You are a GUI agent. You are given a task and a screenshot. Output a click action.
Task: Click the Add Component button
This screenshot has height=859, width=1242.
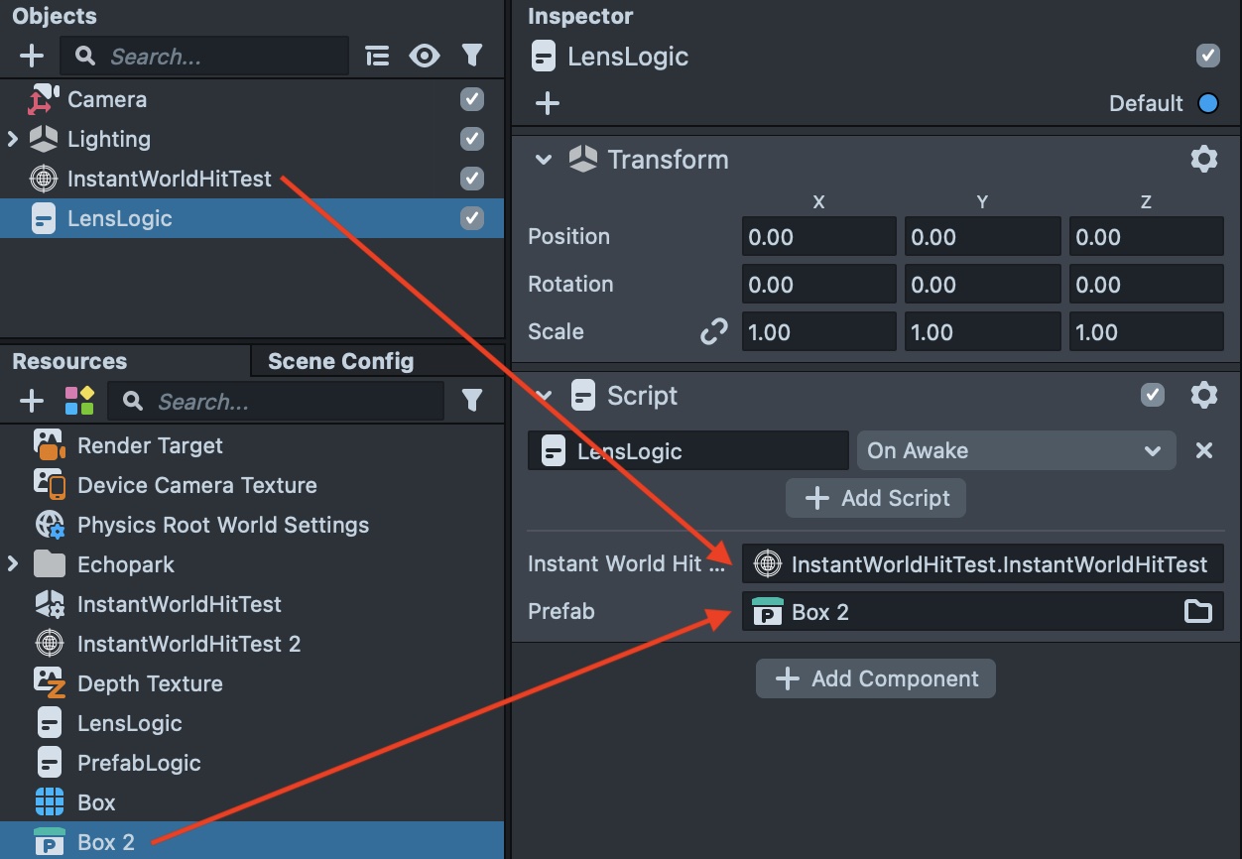(876, 678)
